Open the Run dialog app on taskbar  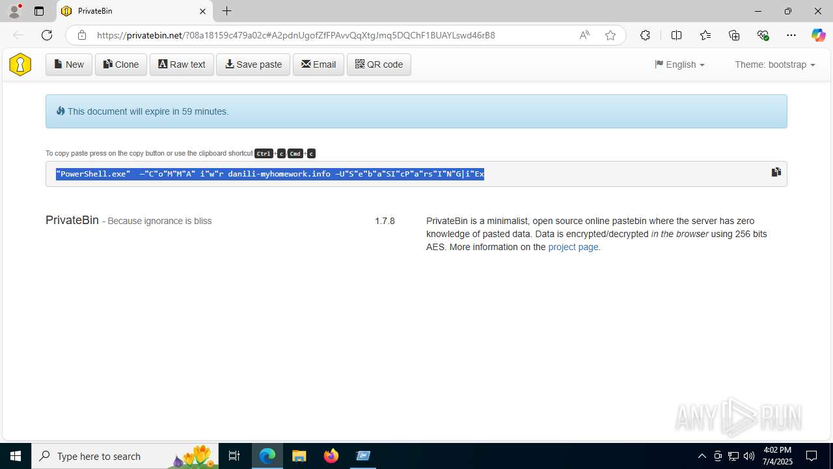point(363,456)
